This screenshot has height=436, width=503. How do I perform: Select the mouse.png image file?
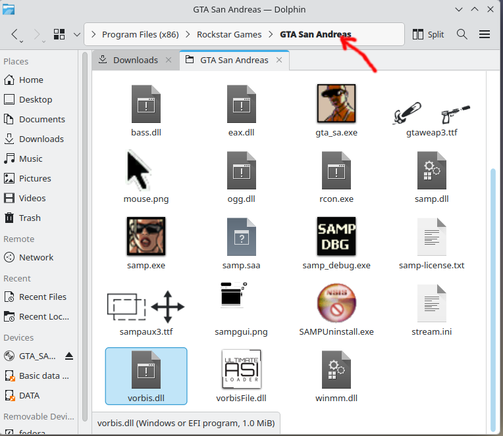(139, 170)
